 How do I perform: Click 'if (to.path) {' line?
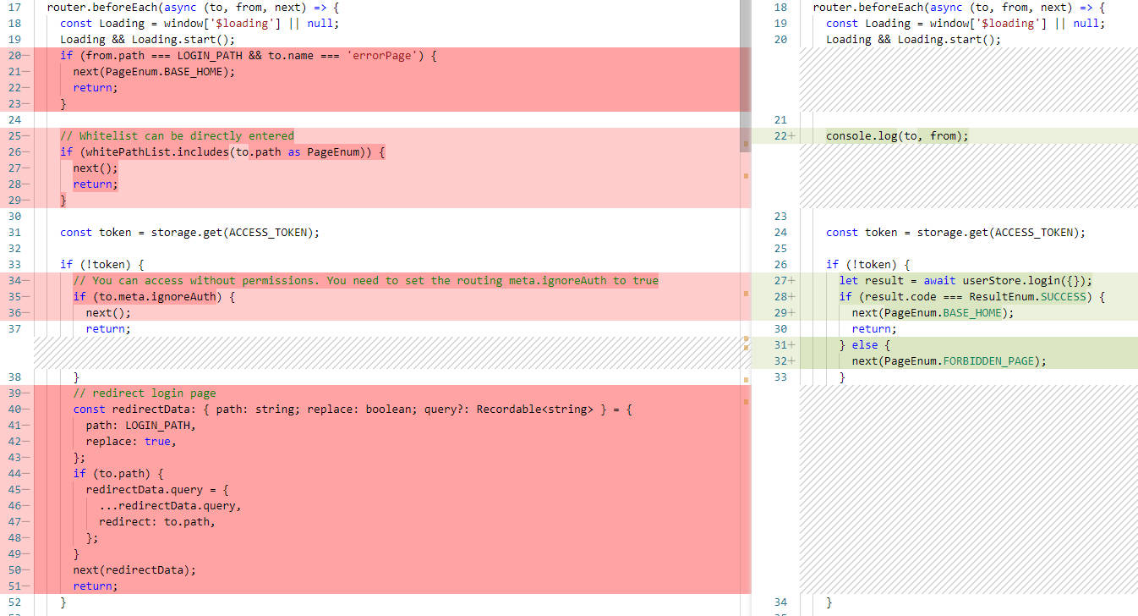pyautogui.click(x=118, y=473)
